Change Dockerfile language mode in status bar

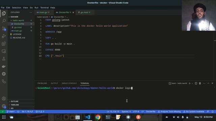[x=151, y=112]
